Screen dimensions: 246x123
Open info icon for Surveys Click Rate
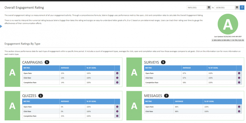point(239,78)
